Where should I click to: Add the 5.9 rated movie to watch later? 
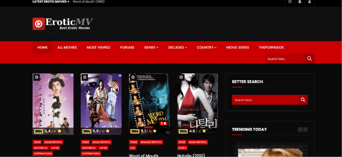pyautogui.click(x=84, y=77)
